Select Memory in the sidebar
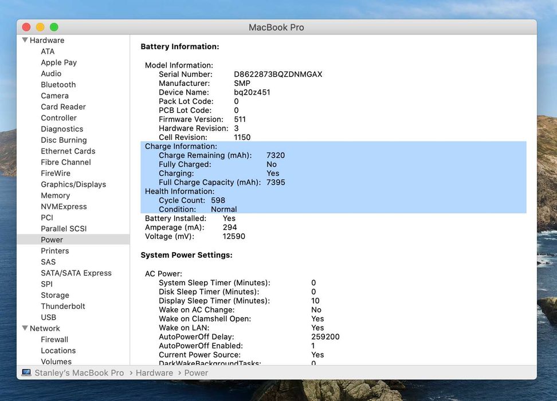The height and width of the screenshot is (401, 557). tap(56, 195)
